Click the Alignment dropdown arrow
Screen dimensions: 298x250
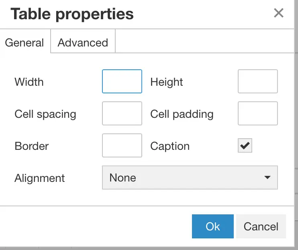coord(267,177)
